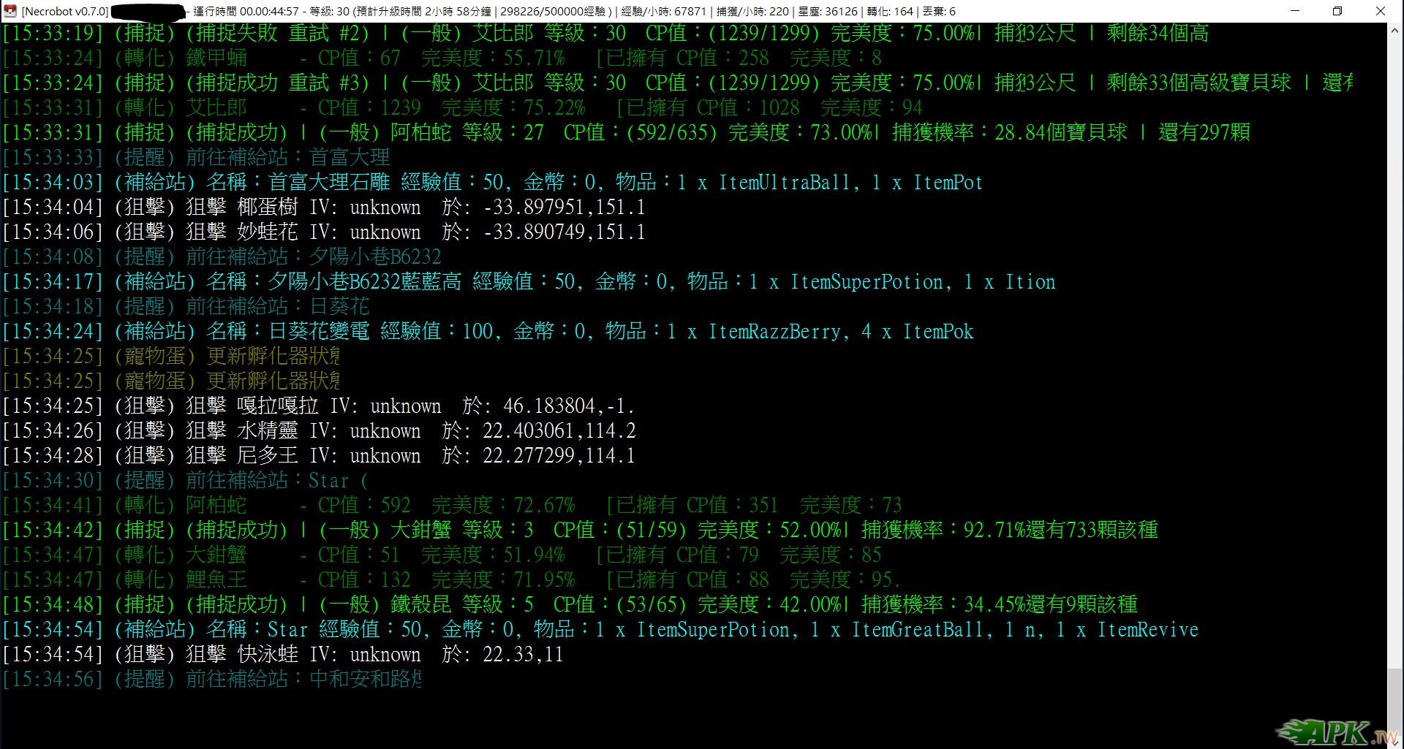Click the coordinates "46.183804,-1."

point(569,406)
